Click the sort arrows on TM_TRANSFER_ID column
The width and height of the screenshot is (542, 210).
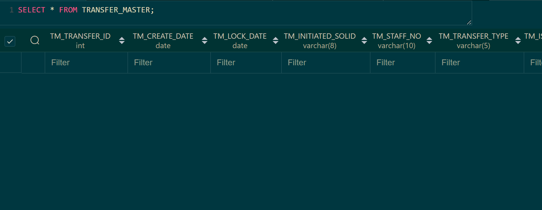[121, 40]
